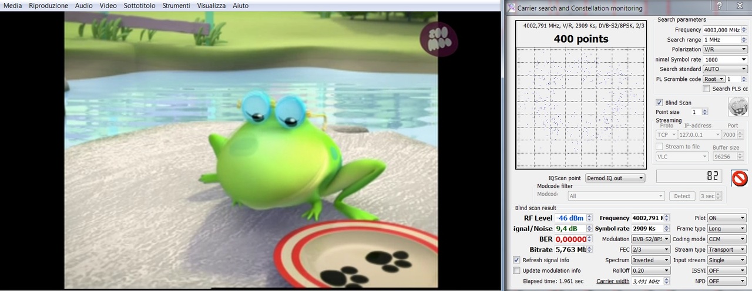Open the Media menu
Screen dimensions: 752x291
pyautogui.click(x=13, y=5)
